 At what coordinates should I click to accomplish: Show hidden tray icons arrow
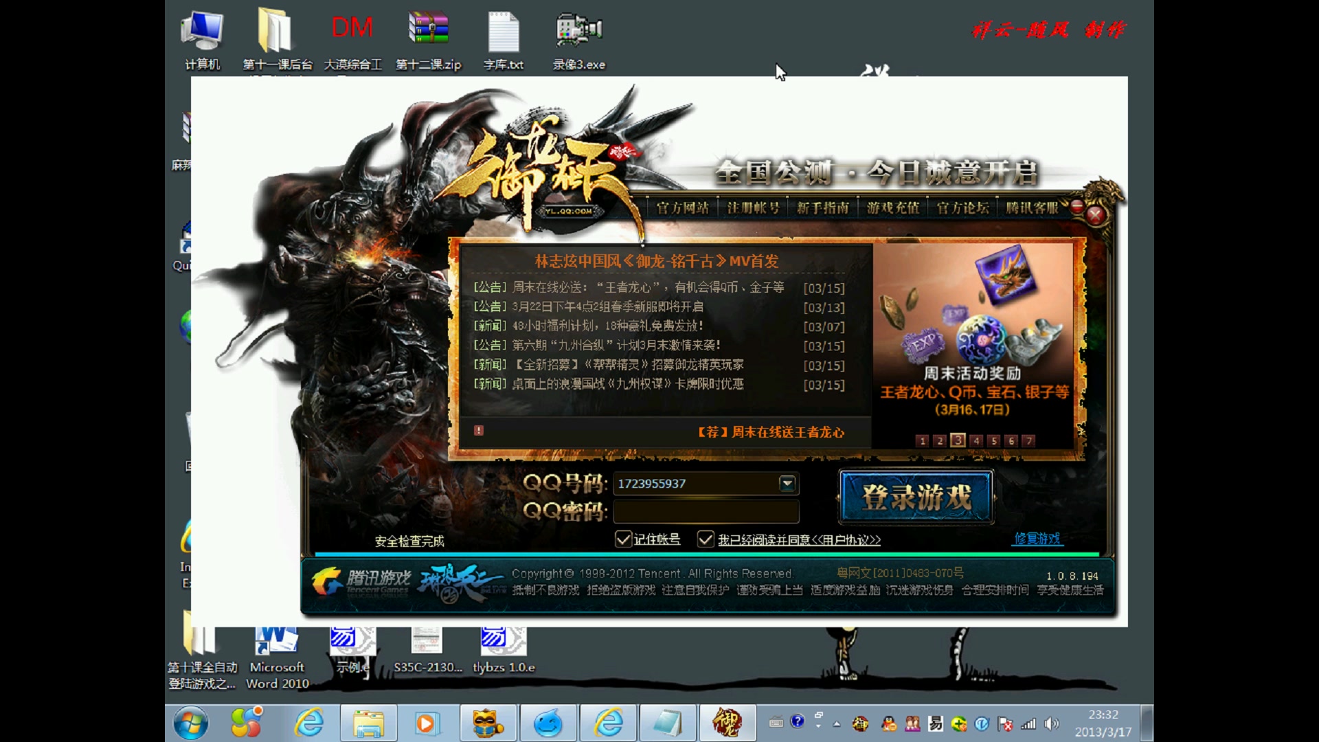(x=837, y=723)
